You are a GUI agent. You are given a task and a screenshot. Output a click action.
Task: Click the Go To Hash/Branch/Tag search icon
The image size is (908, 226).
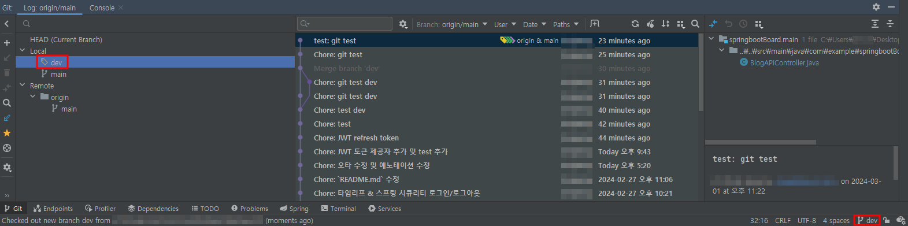click(695, 24)
